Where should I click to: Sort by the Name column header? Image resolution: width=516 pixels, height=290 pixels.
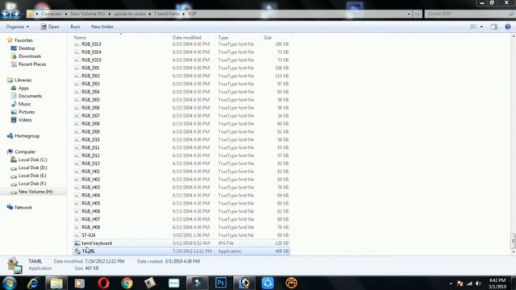pyautogui.click(x=80, y=38)
